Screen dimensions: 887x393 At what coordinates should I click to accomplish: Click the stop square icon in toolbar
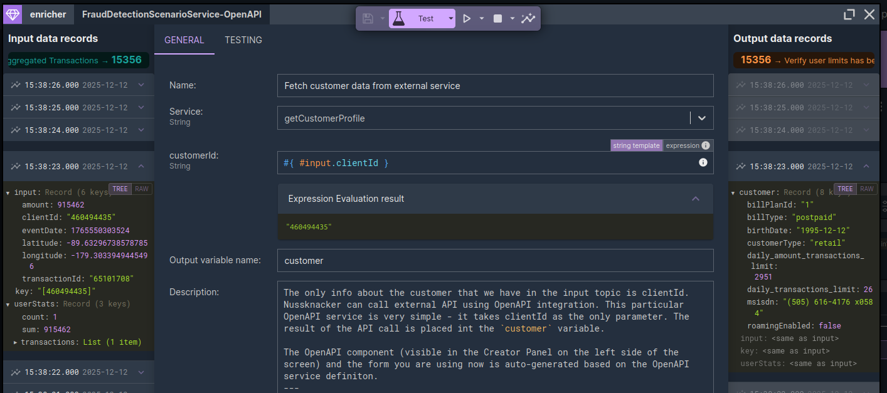497,19
